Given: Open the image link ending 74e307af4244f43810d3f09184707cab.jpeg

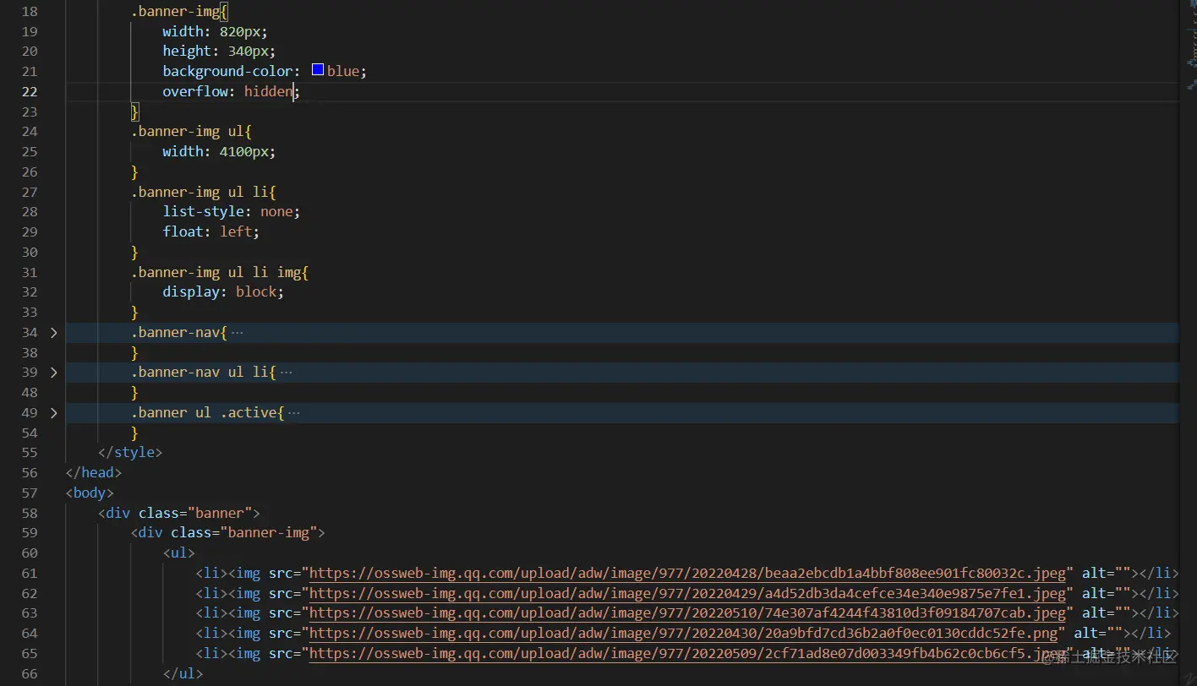Looking at the screenshot, I should coord(688,613).
